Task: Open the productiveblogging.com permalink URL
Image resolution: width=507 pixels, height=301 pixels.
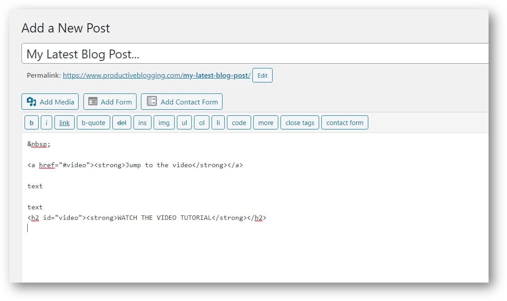Action: [157, 75]
